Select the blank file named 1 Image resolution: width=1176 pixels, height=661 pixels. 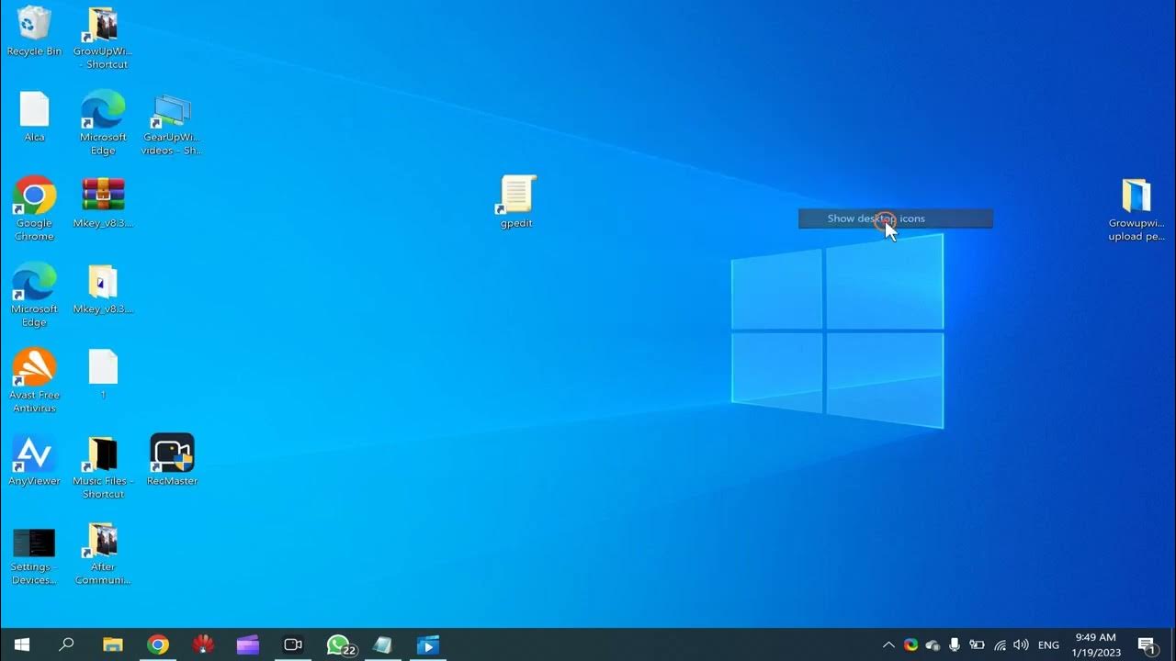[103, 374]
